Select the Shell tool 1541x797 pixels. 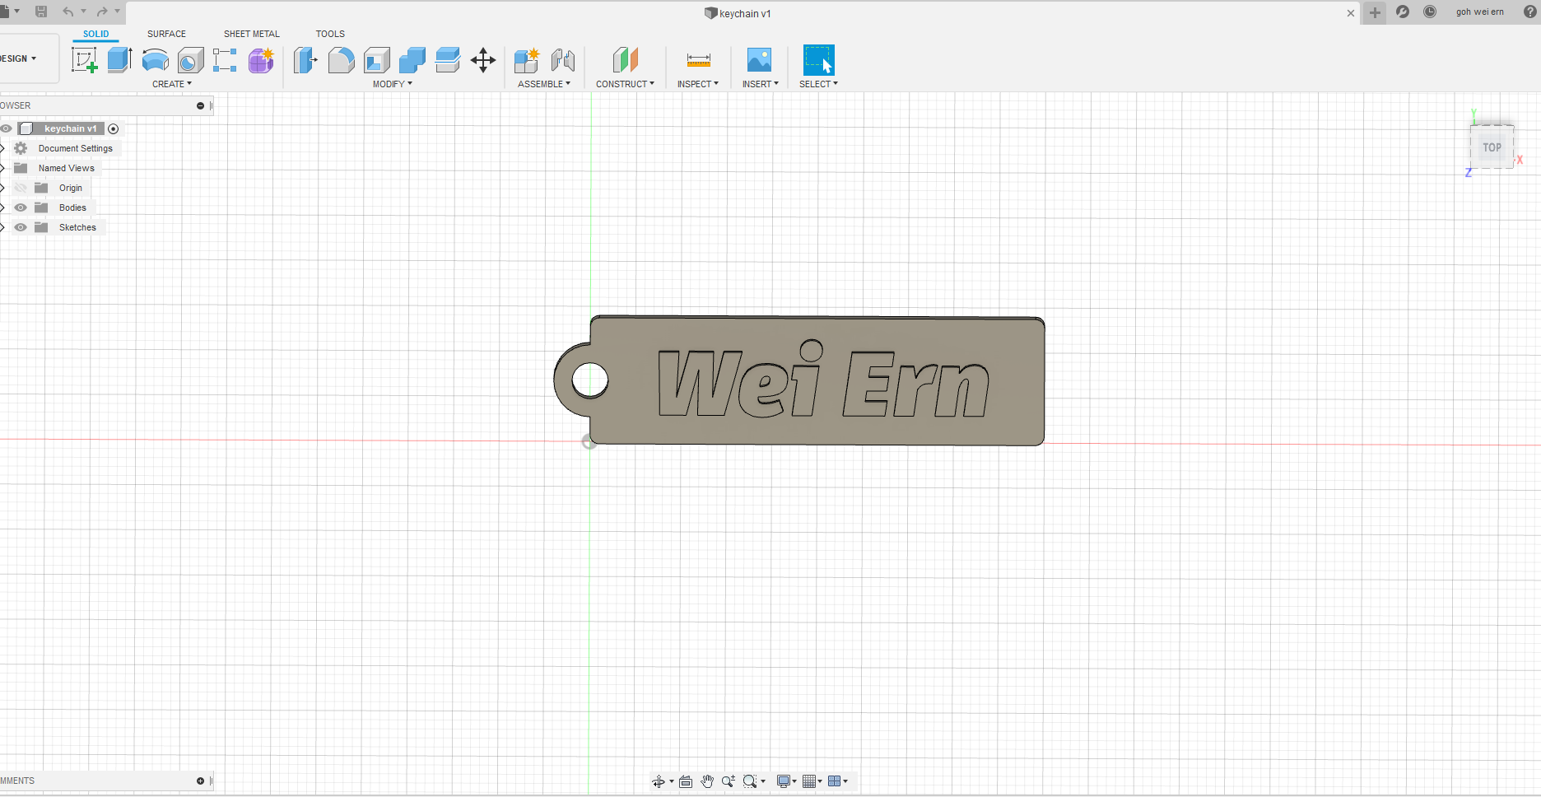pyautogui.click(x=377, y=60)
